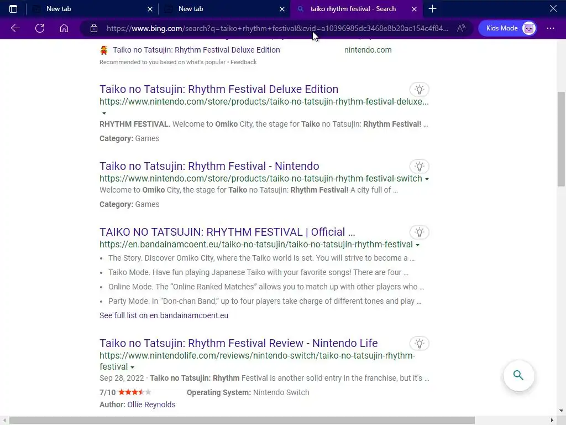Click the nintendo.com suggestion source
Screen dimensions: 566x425
368,50
